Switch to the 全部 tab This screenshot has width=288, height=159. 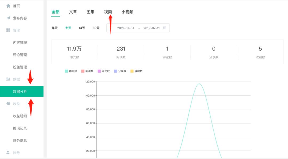coord(55,12)
